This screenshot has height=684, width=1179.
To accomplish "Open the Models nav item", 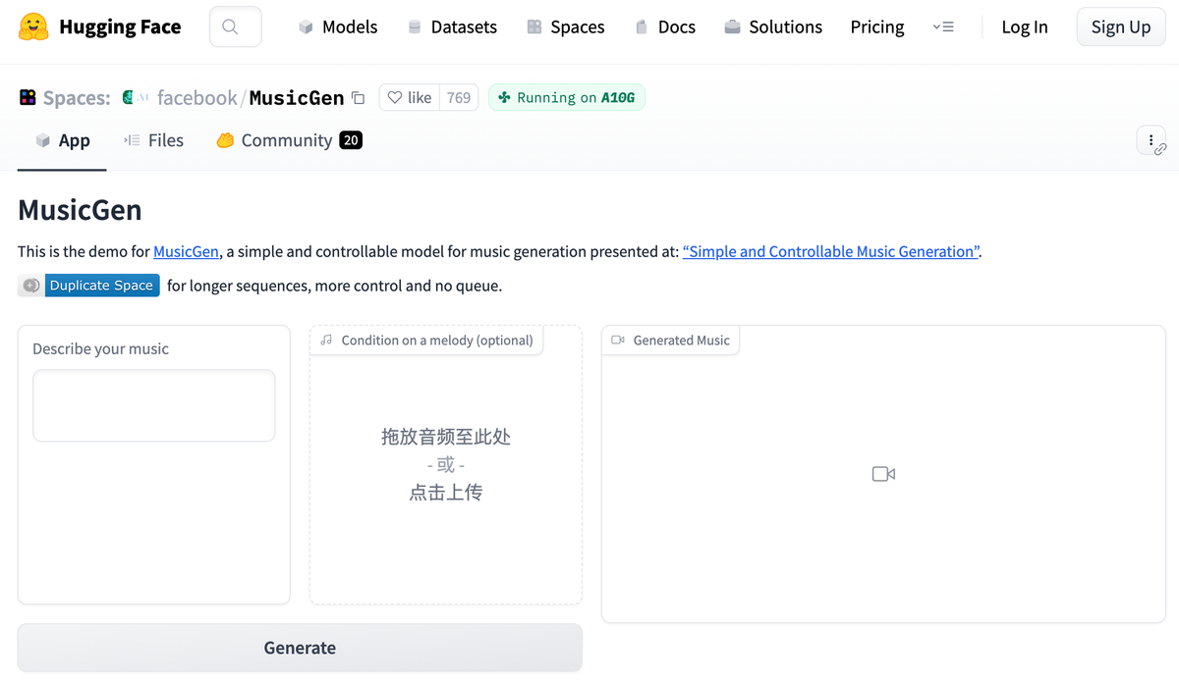I will point(338,26).
